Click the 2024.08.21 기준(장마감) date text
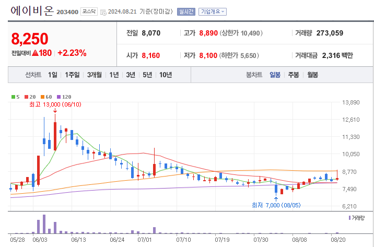Image resolution: width=374 pixels, height=247 pixels. pyautogui.click(x=140, y=11)
